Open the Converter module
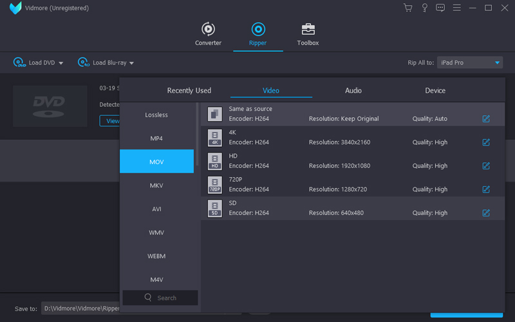 coord(208,34)
